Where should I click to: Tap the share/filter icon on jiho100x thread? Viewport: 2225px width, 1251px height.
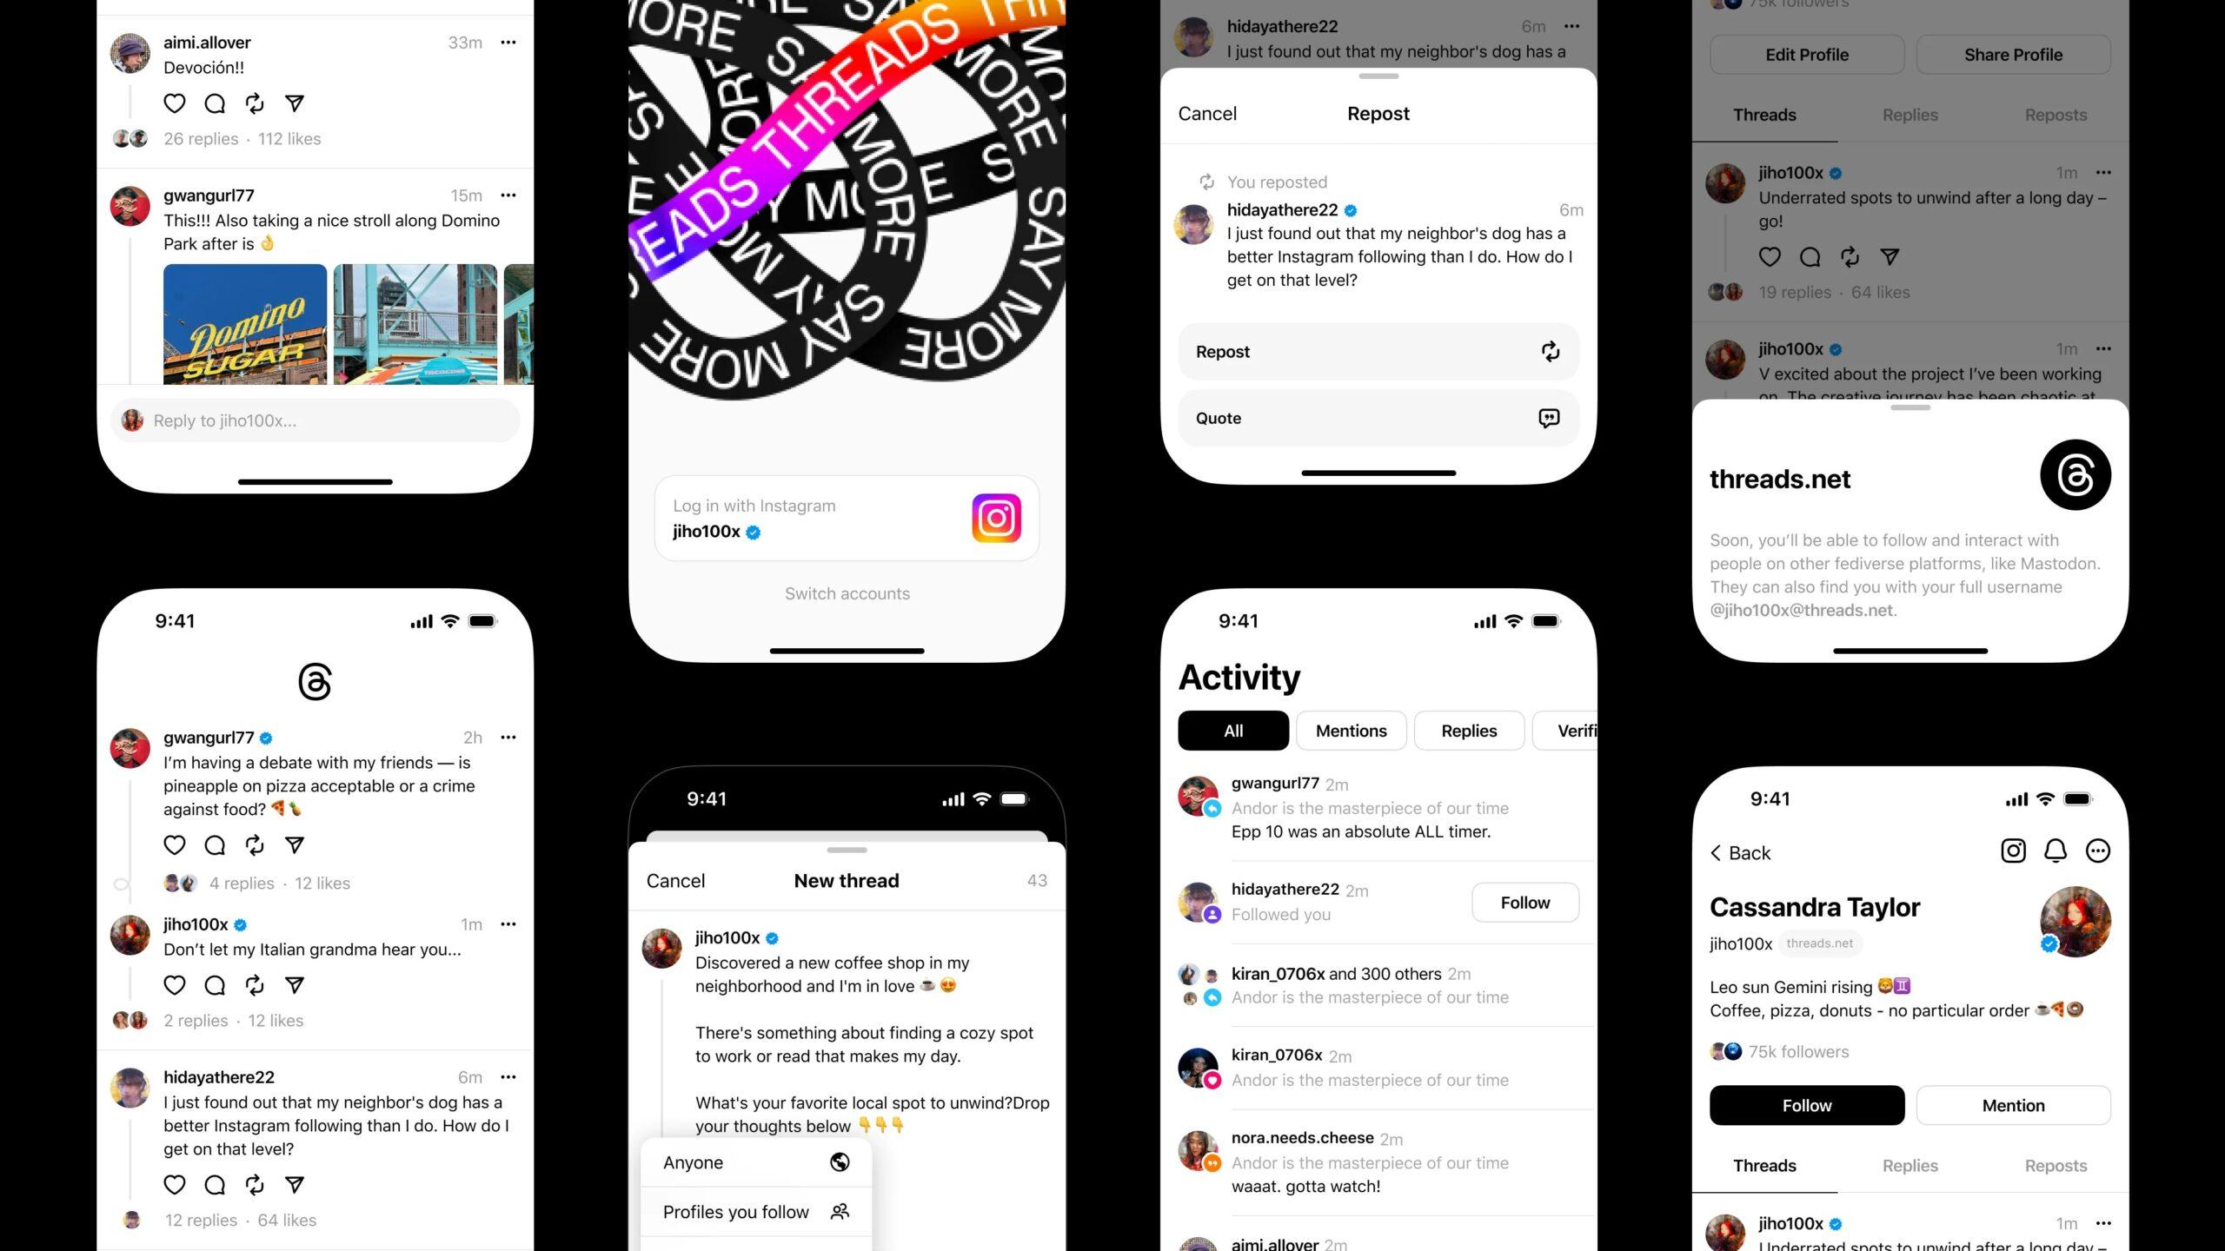point(295,985)
